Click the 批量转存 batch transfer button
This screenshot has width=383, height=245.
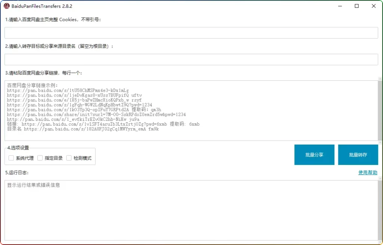point(358,154)
